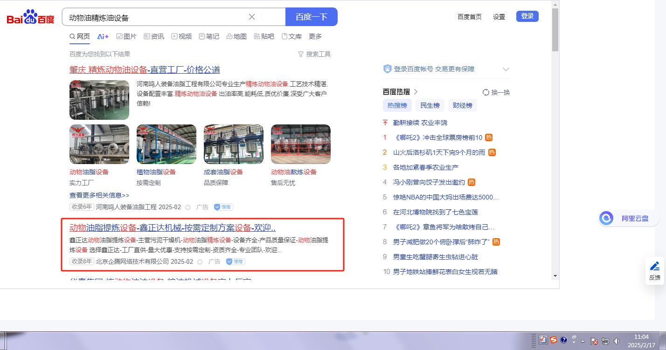Switch to the 资讯 tab

(154, 36)
